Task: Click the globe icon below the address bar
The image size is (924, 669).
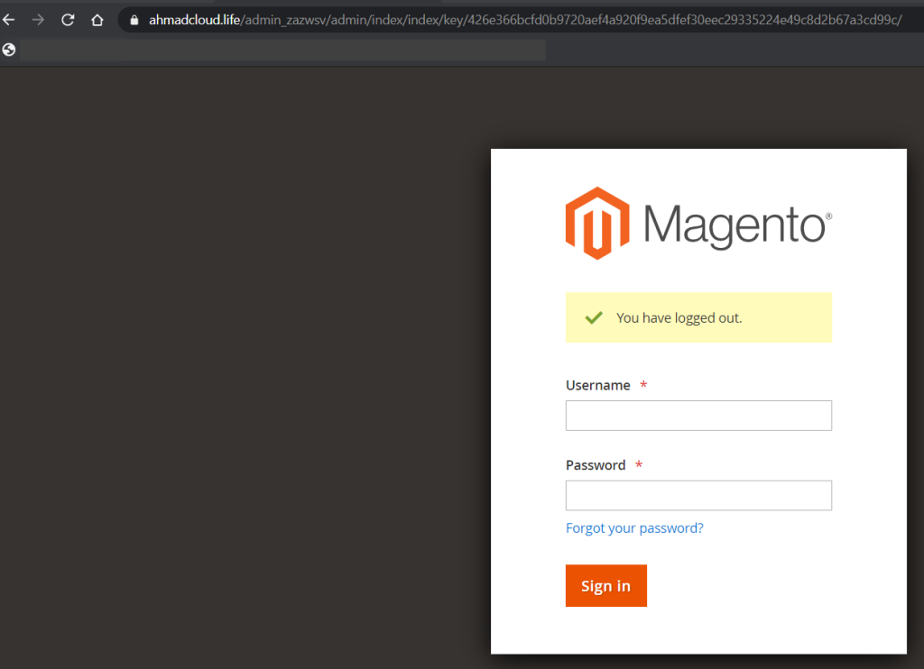Action: 9,50
